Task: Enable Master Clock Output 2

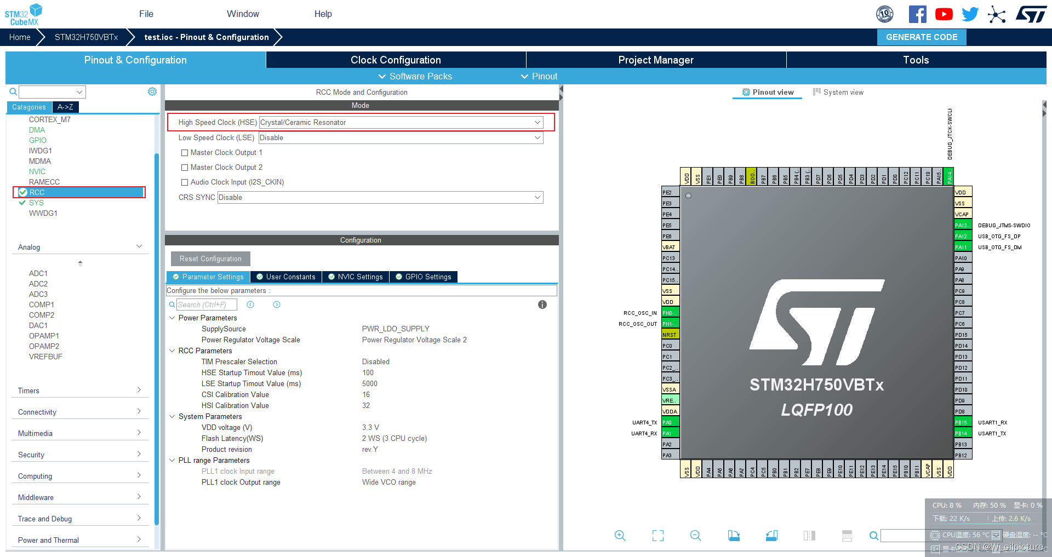Action: (185, 168)
